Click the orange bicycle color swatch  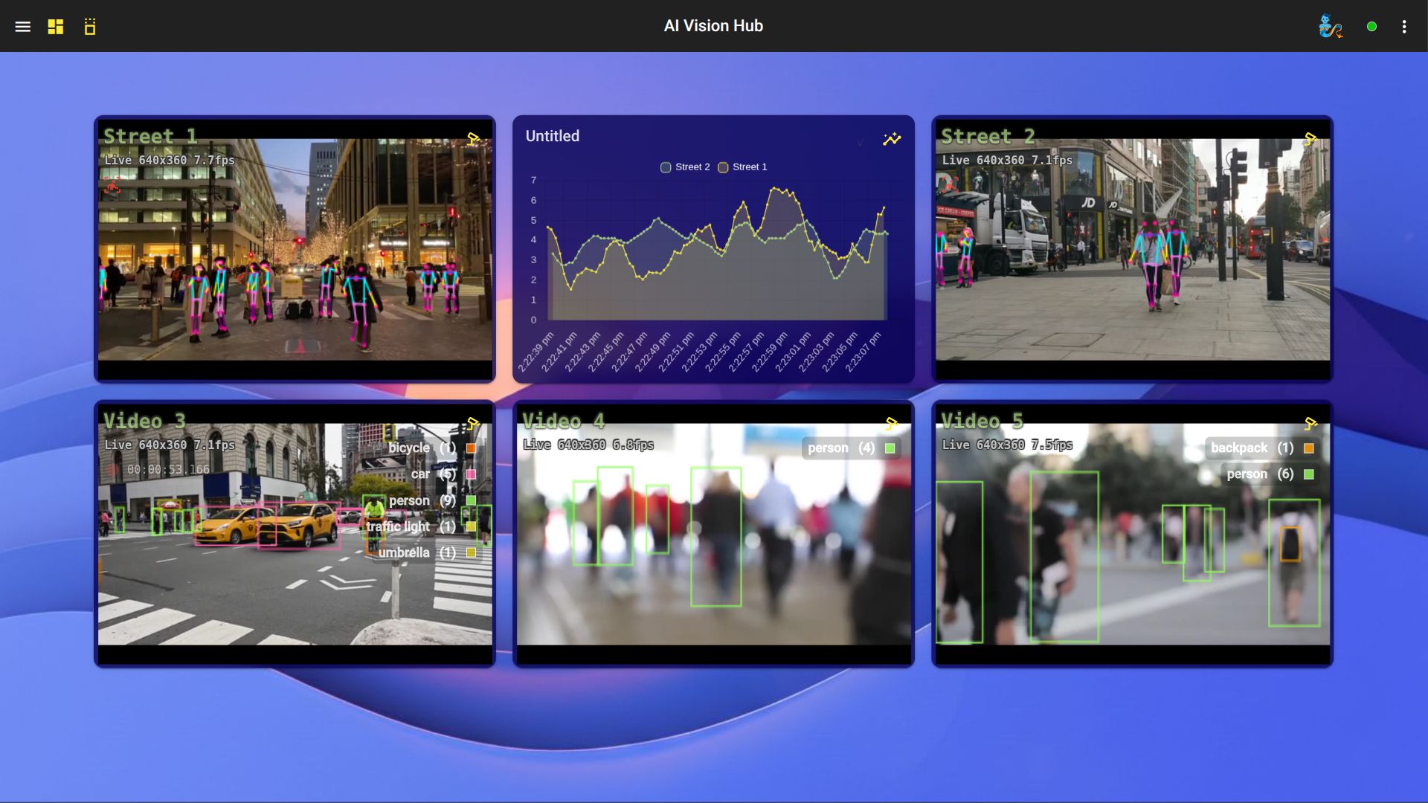point(471,448)
